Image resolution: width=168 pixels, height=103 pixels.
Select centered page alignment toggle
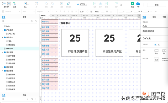pyautogui.click(x=159, y=45)
